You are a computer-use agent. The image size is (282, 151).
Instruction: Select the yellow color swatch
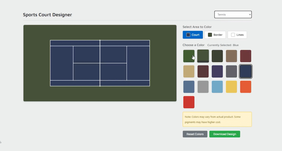pyautogui.click(x=231, y=87)
